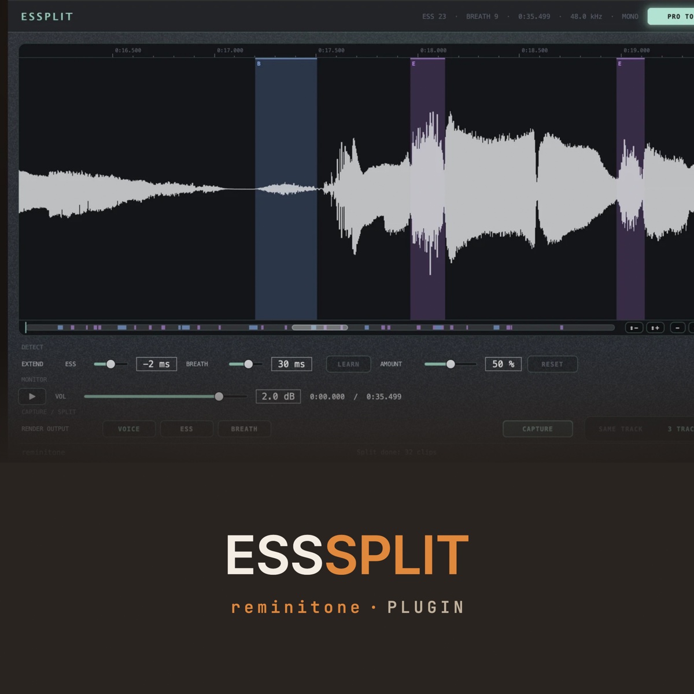
Task: Choose SAME TRACK split mode
Action: tap(621, 429)
